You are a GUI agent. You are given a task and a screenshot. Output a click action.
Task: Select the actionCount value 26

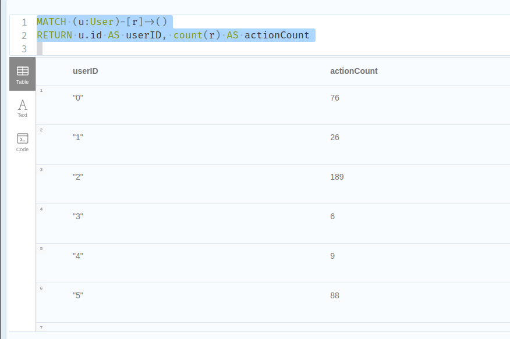click(335, 137)
